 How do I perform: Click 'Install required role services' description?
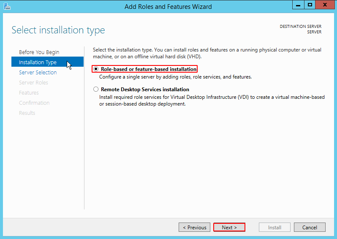coord(212,100)
